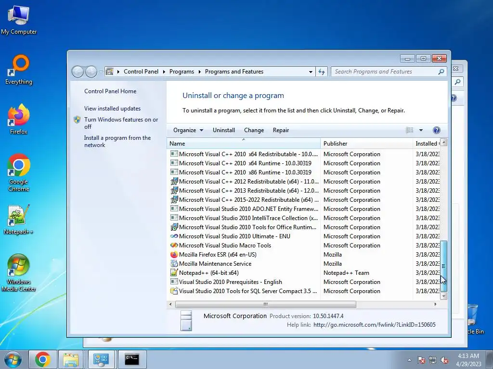Click the Windows Start button

13,359
